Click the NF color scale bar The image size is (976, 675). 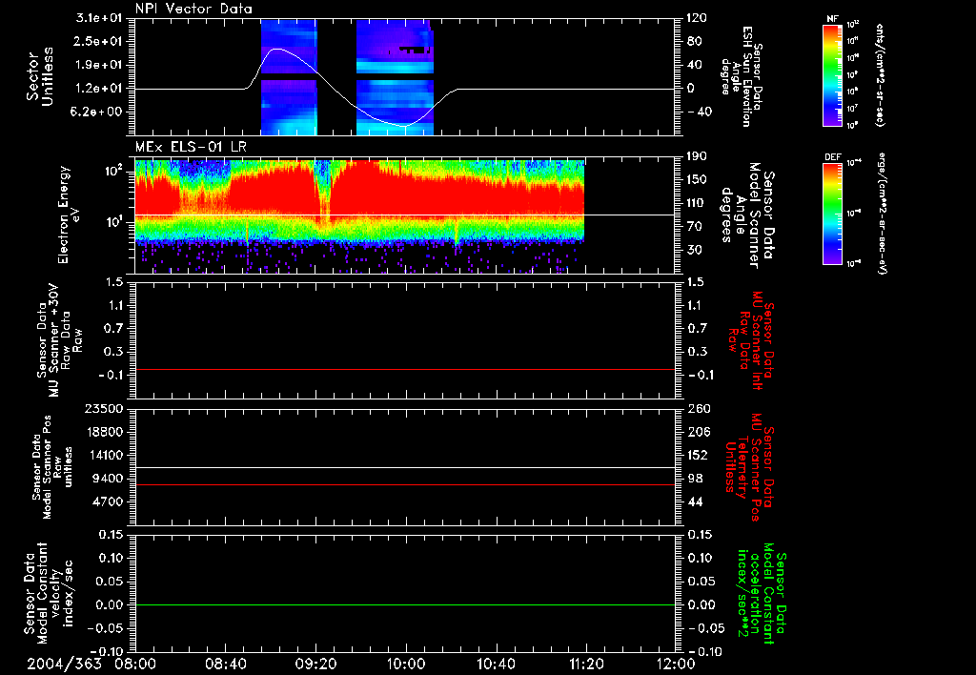point(832,74)
